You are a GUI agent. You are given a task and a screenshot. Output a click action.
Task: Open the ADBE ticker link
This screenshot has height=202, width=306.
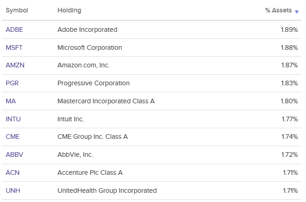[x=14, y=30]
